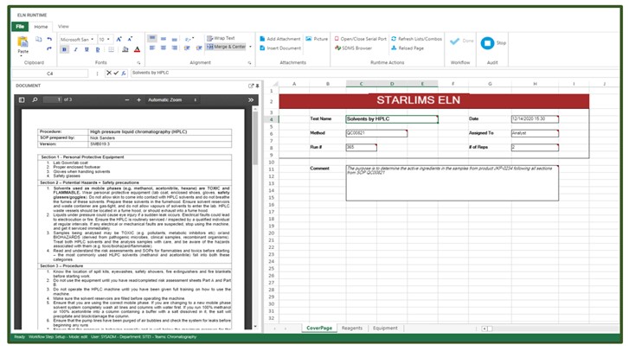This screenshot has height=351, width=629.
Task: Align cell text left
Action: click(152, 48)
